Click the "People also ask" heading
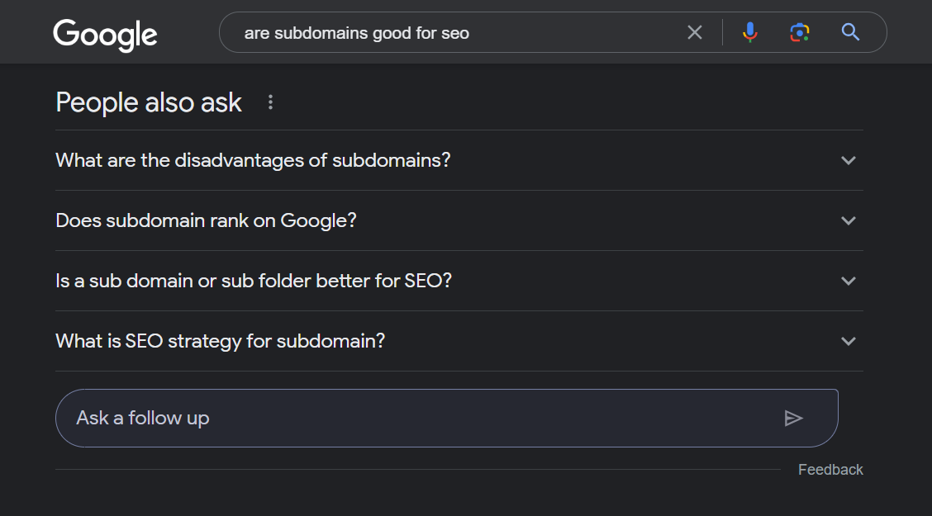Screen dimensions: 932x516 149,102
